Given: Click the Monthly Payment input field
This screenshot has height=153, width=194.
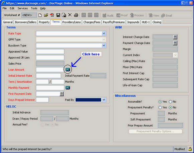Looking at the screenshot, I should pos(50,88).
